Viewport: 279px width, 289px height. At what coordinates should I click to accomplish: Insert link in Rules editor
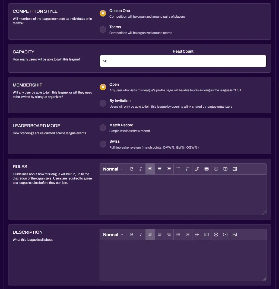pos(197,169)
